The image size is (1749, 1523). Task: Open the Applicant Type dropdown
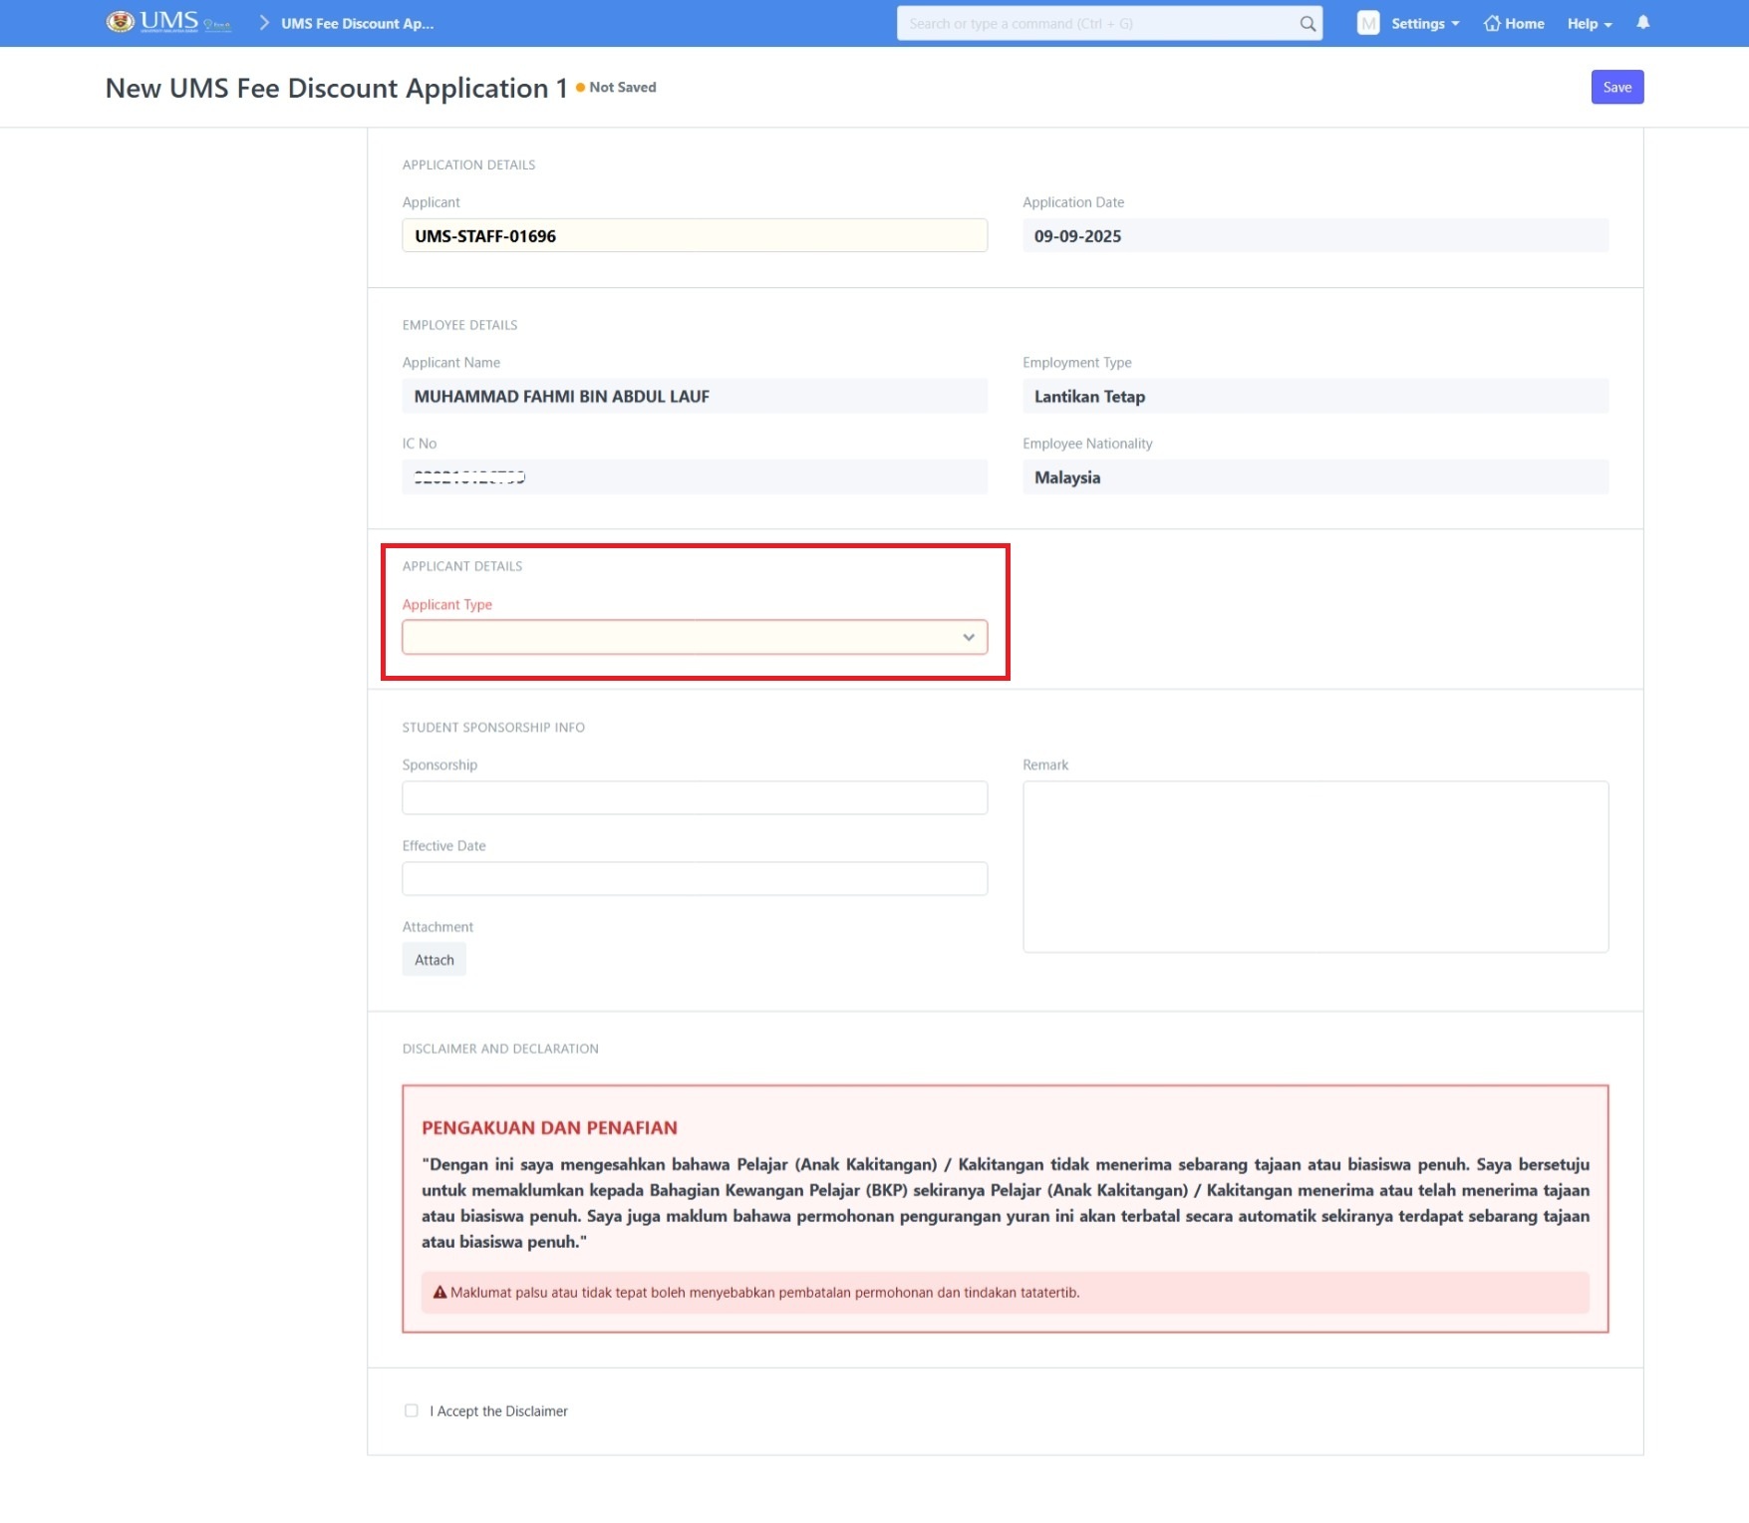click(x=694, y=638)
